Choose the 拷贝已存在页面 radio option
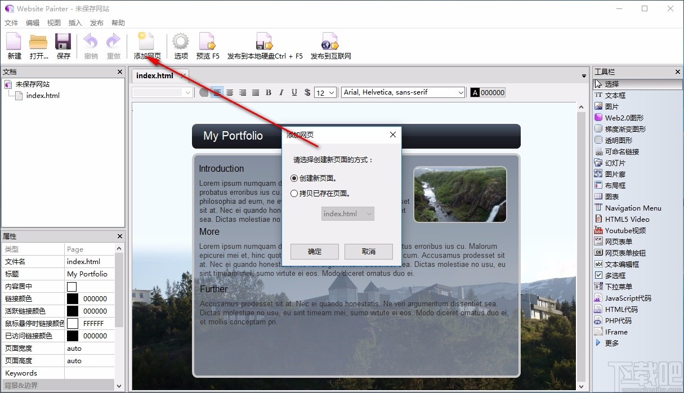The height and width of the screenshot is (393, 684). (x=294, y=194)
